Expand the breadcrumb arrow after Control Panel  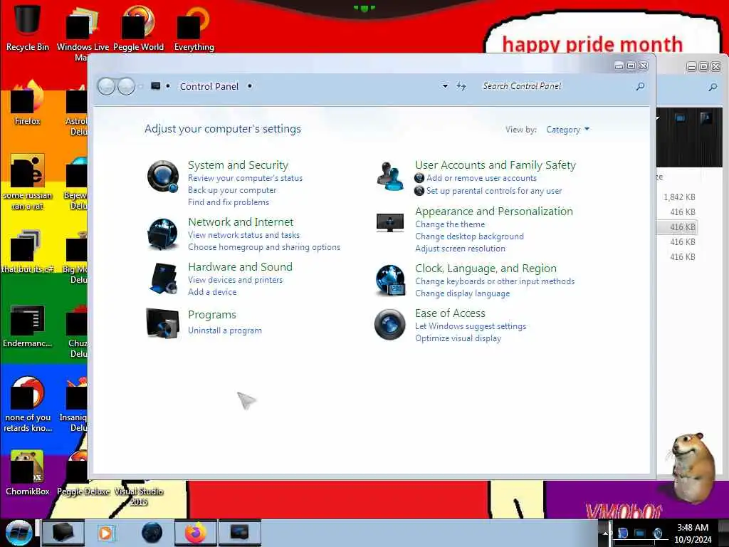coord(250,86)
